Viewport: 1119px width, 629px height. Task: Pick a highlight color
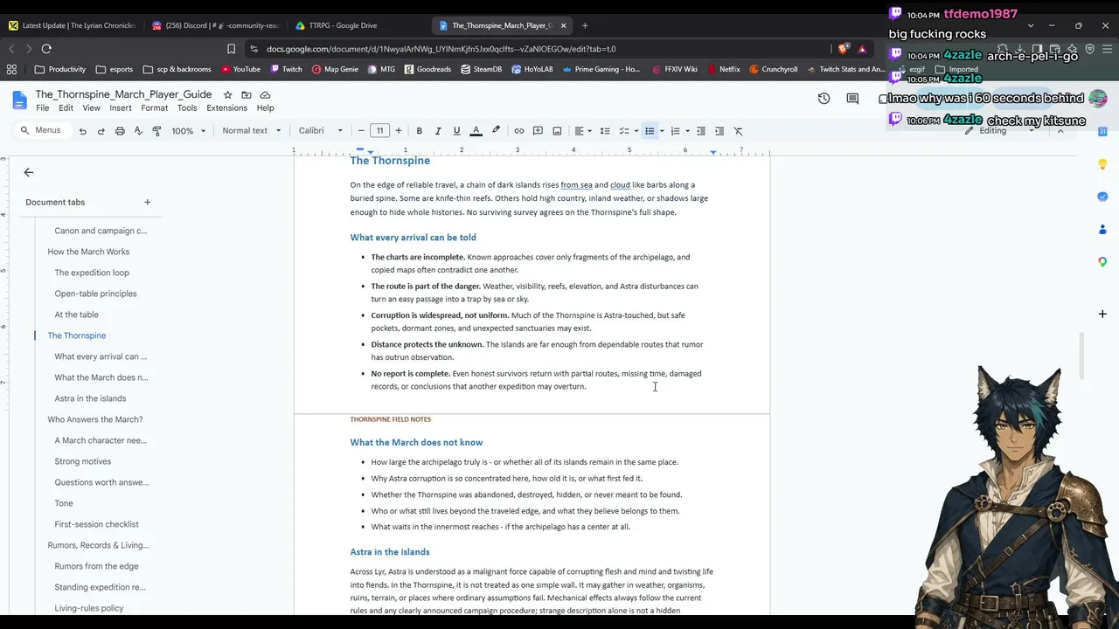click(x=496, y=131)
